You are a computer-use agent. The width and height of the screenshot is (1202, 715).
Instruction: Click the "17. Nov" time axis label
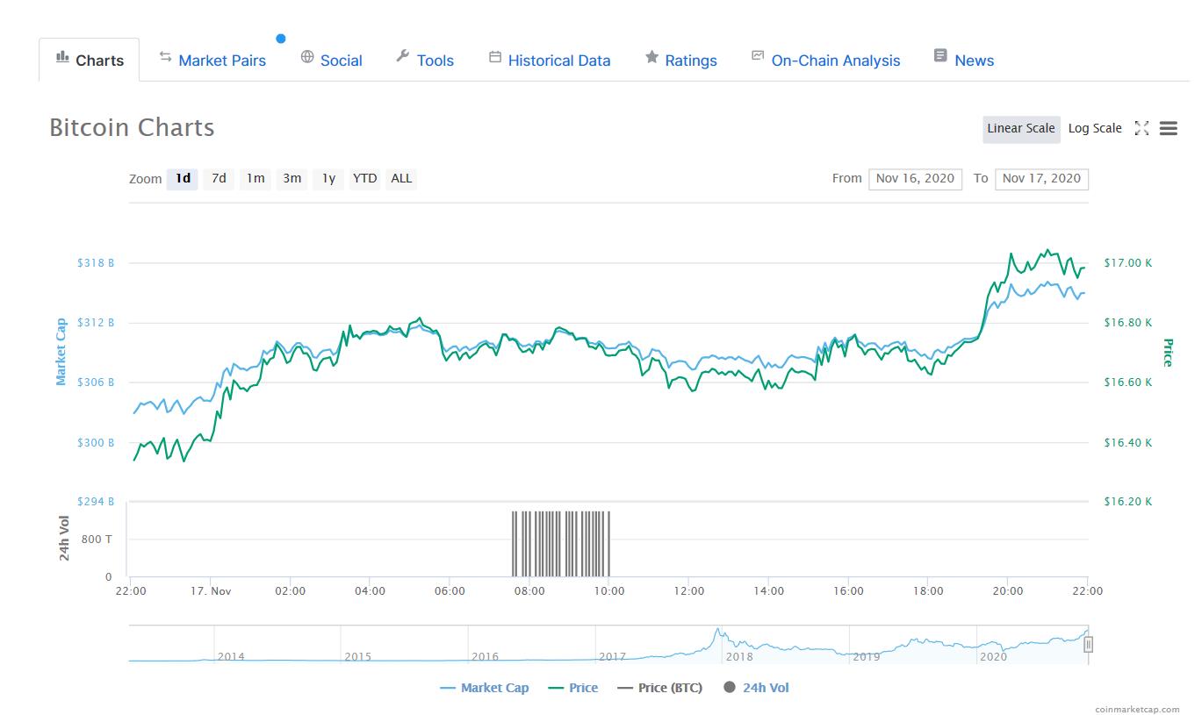click(x=211, y=591)
